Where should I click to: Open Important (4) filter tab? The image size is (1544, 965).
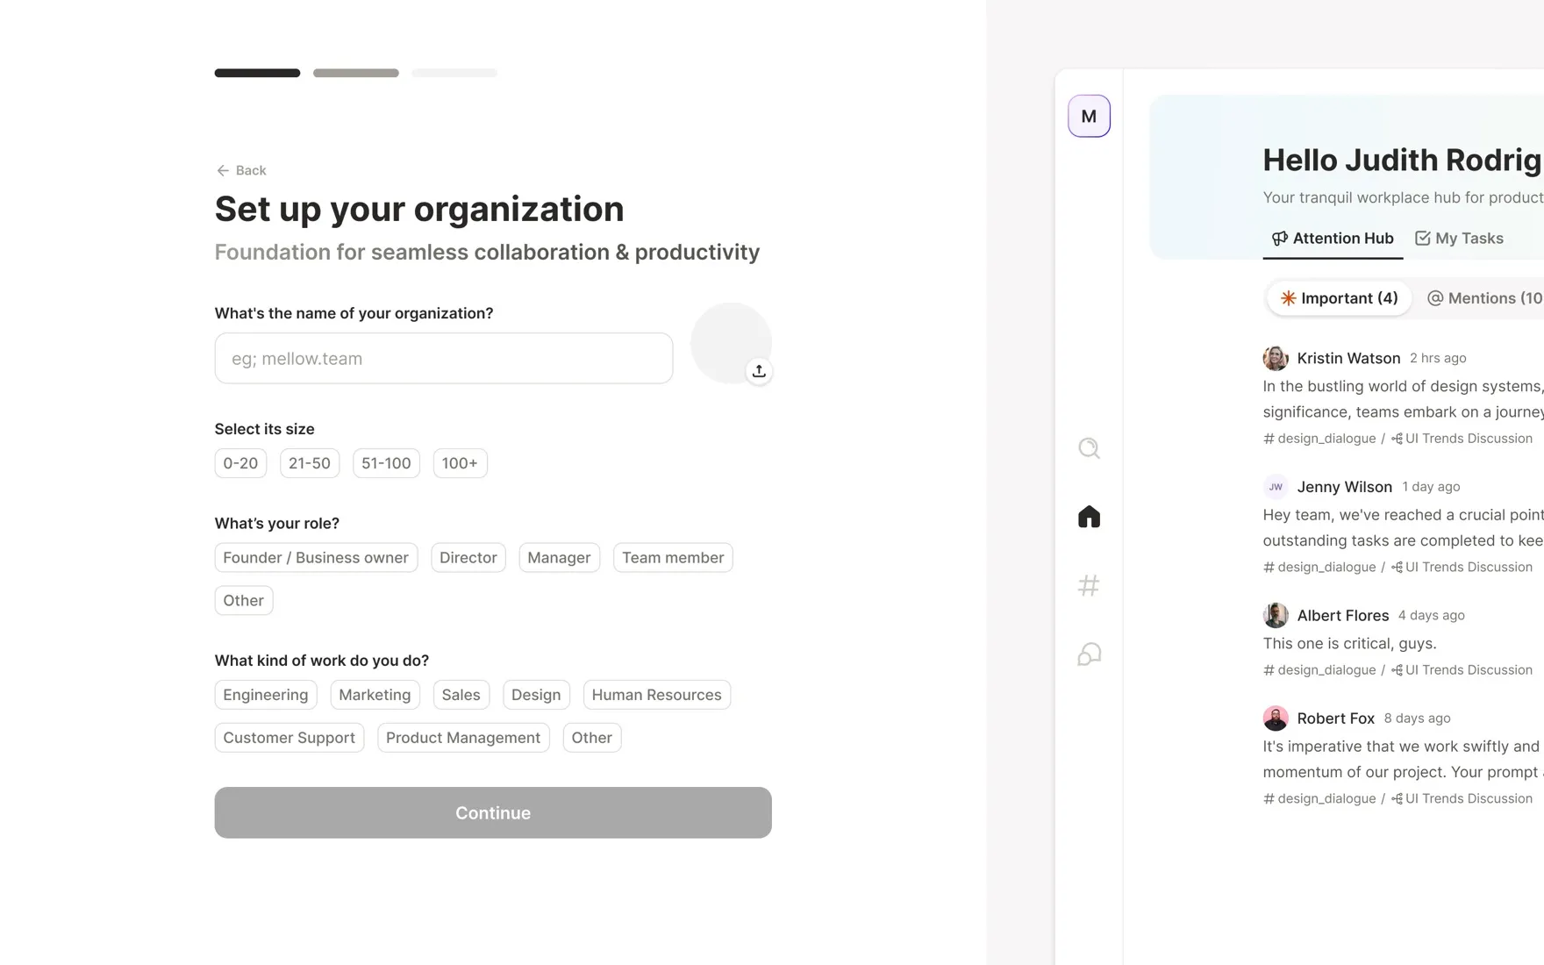pyautogui.click(x=1339, y=298)
